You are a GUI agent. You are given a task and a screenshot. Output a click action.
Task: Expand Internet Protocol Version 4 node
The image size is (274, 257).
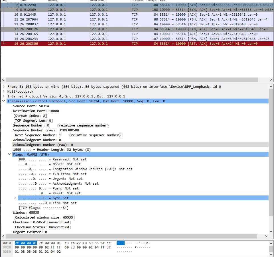3,96
